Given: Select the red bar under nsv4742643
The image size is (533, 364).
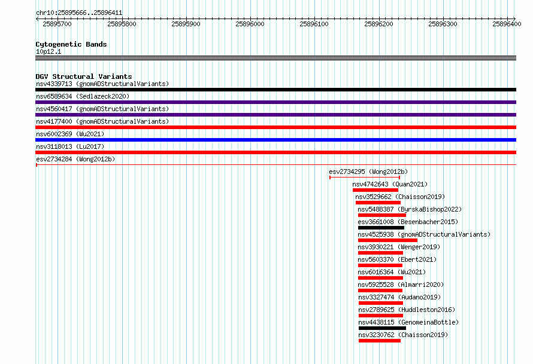Looking at the screenshot, I should click(x=375, y=190).
